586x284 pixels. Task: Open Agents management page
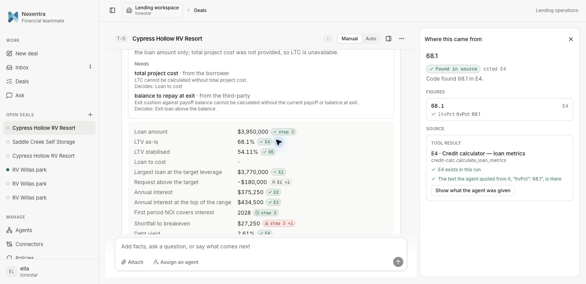coord(49,230)
